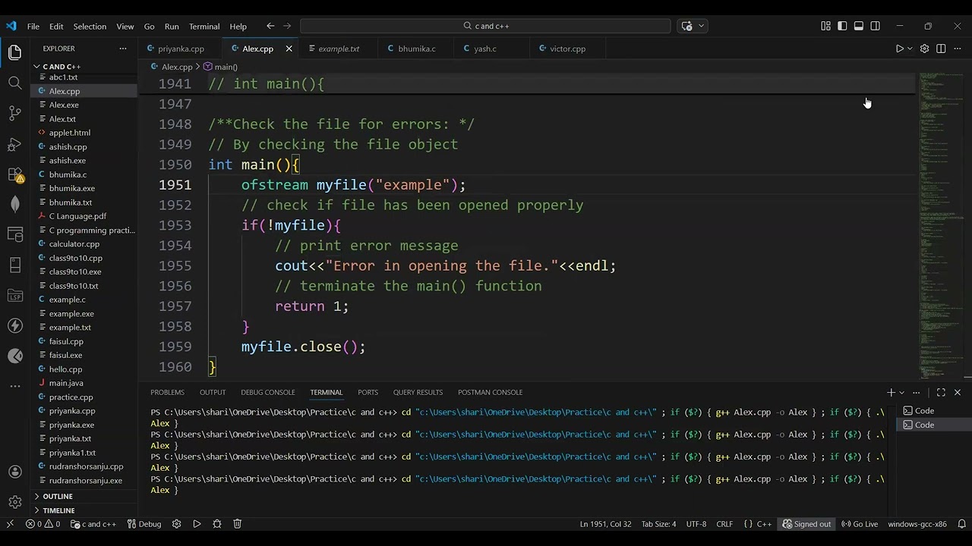This screenshot has width=972, height=546.
Task: Split the editor to the right
Action: (941, 49)
